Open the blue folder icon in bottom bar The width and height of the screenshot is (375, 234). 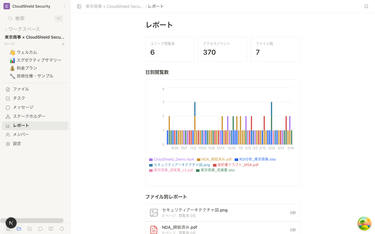(19, 229)
